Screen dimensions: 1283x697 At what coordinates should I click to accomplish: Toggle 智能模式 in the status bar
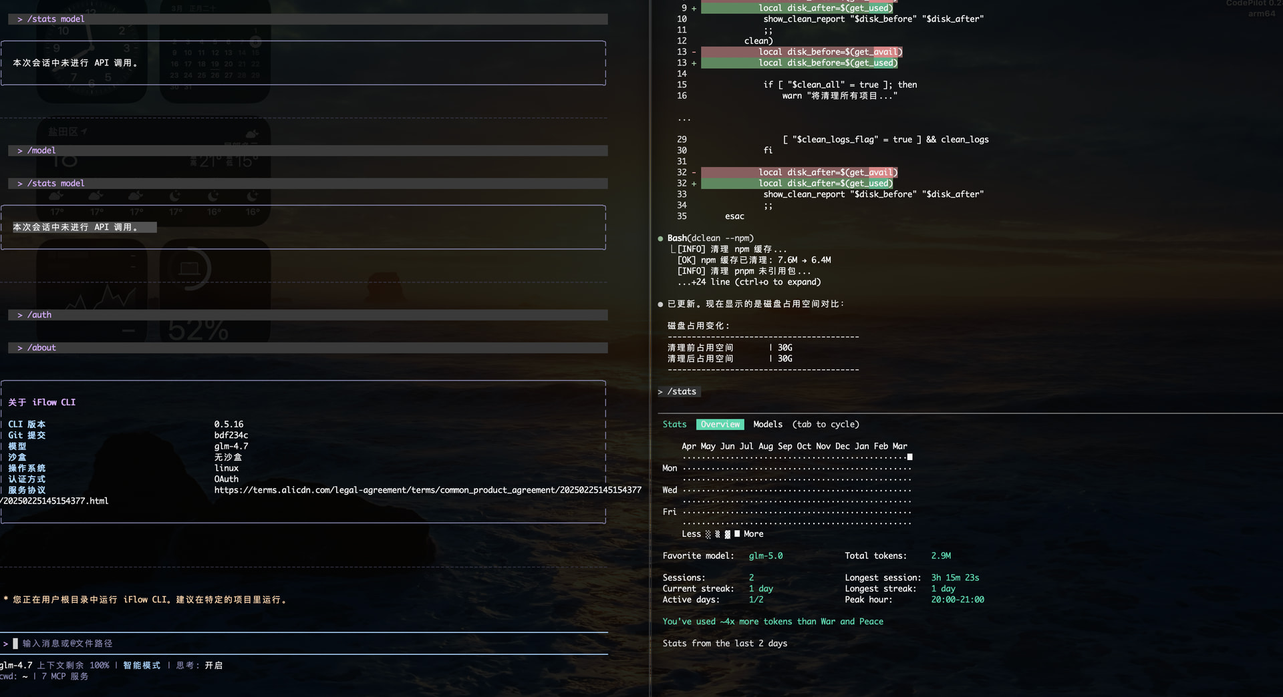coord(142,666)
